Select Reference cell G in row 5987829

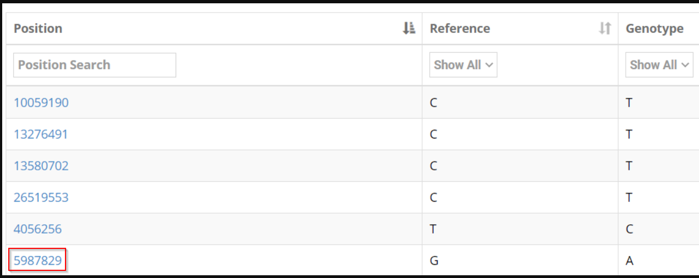click(x=434, y=260)
